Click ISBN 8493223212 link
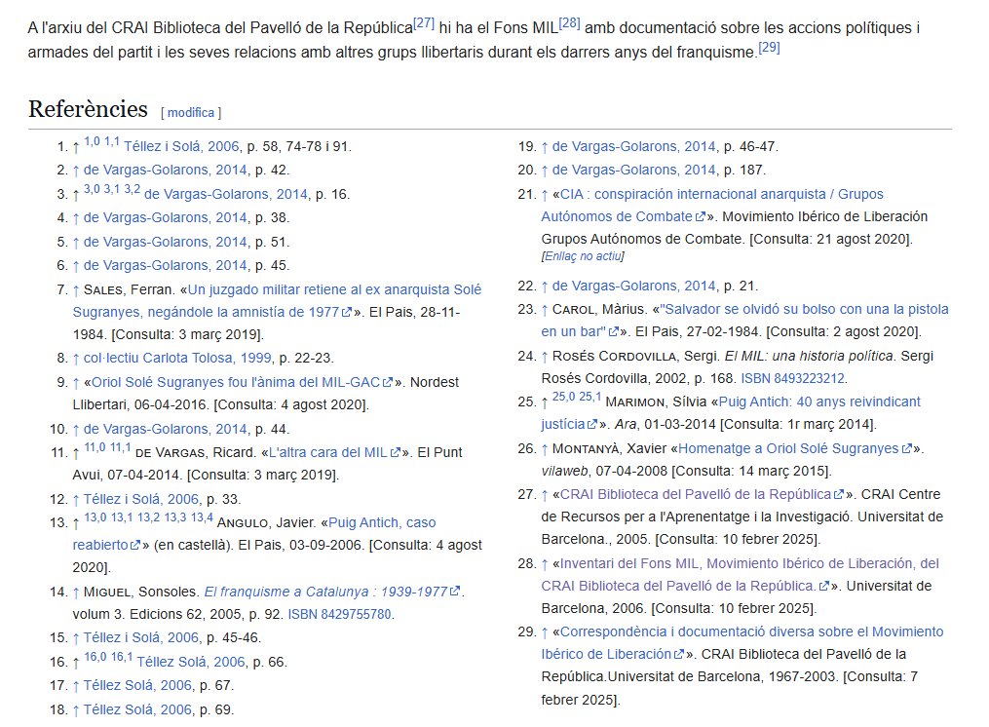 click(793, 379)
